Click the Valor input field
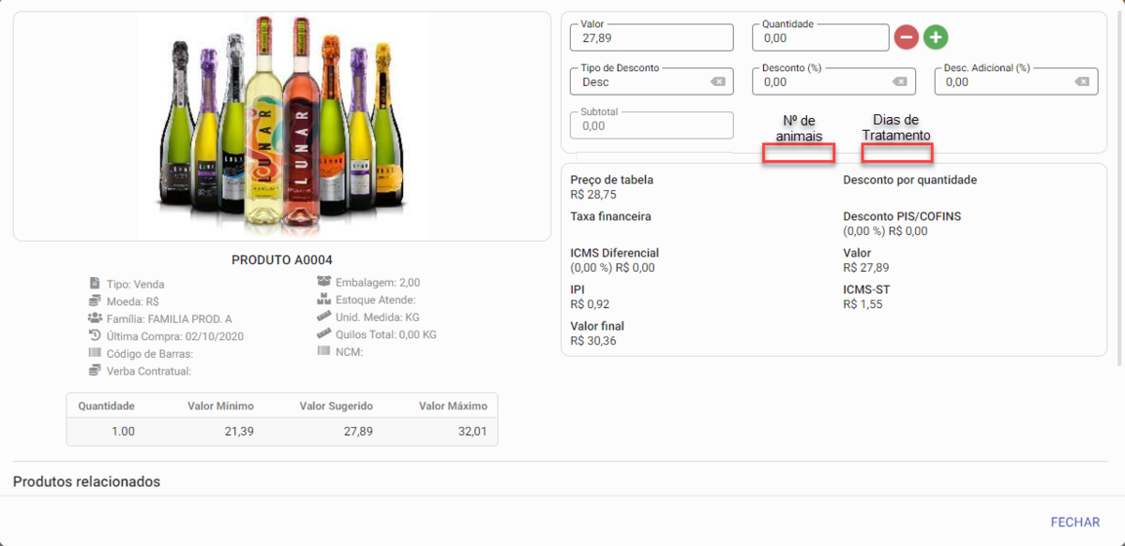The width and height of the screenshot is (1125, 546). tap(652, 37)
